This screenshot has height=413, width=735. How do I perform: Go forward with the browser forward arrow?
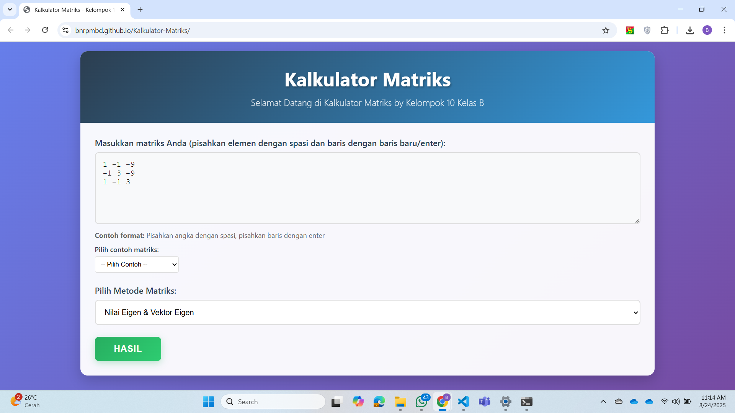pyautogui.click(x=28, y=30)
